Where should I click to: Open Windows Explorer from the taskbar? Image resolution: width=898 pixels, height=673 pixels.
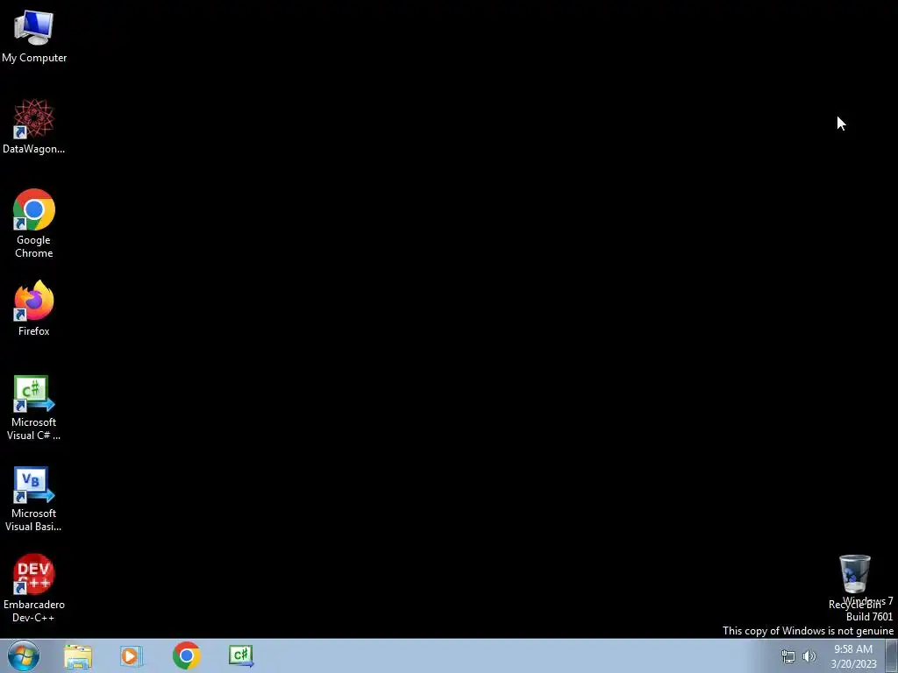pos(78,656)
